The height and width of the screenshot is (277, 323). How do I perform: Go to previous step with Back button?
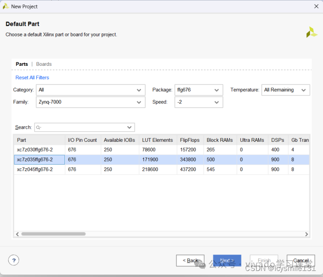click(190, 261)
